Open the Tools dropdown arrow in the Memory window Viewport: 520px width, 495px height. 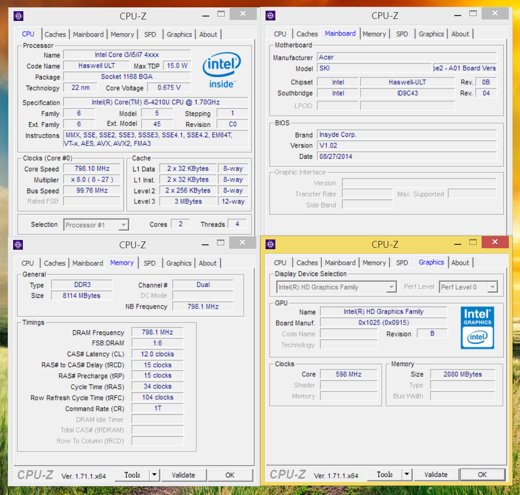click(154, 475)
